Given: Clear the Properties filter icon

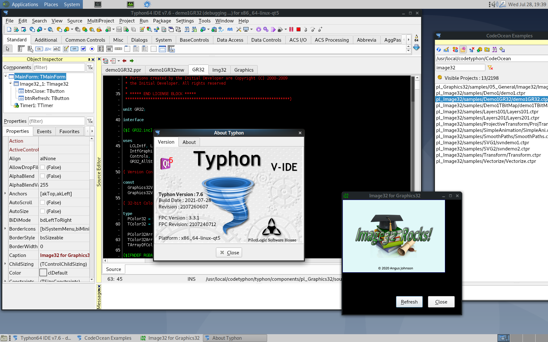Looking at the screenshot, I should [90, 121].
